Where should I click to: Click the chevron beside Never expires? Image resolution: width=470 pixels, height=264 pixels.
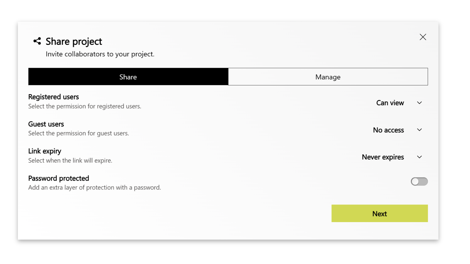click(x=419, y=157)
